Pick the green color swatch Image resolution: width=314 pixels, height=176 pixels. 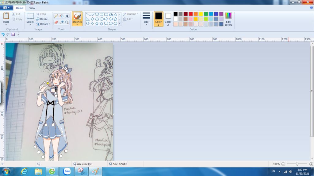point(206,14)
